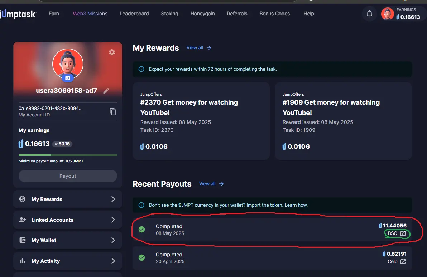Open reward card #2370
This screenshot has height=277, width=427.
click(x=201, y=121)
